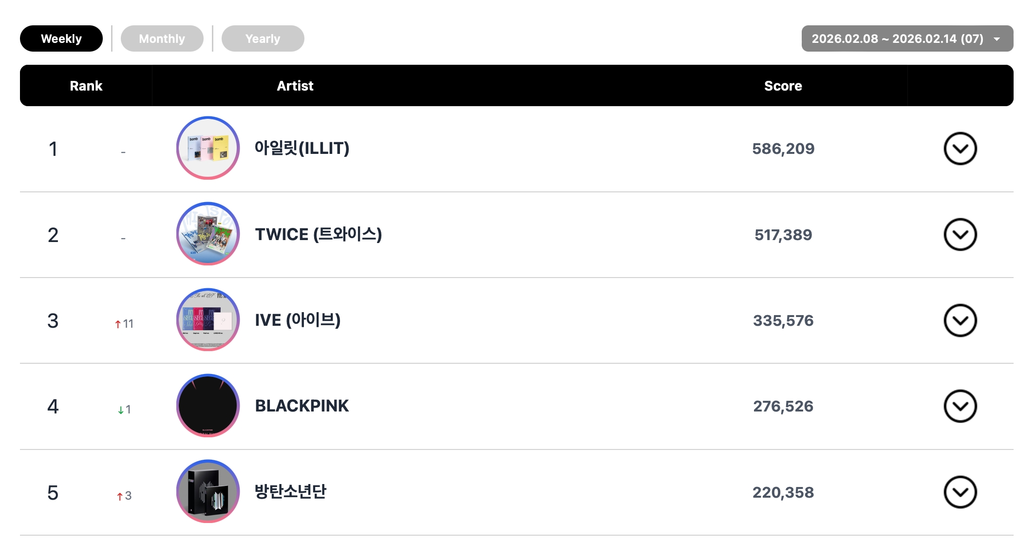Click the Rank column header

click(86, 86)
